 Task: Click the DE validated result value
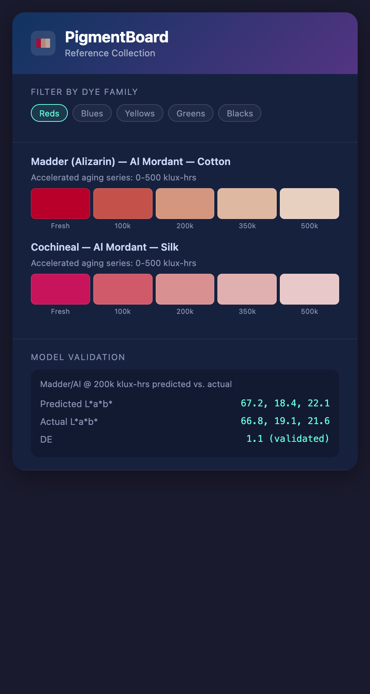[x=288, y=439]
